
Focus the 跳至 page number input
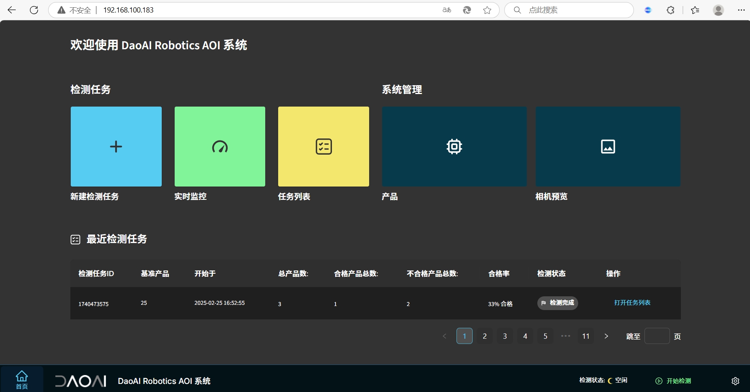click(x=657, y=336)
